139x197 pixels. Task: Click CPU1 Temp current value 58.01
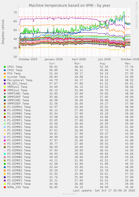[53, 67]
